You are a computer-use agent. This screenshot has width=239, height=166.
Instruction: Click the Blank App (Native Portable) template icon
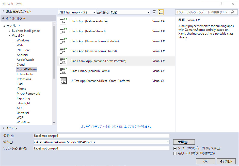[63, 21]
